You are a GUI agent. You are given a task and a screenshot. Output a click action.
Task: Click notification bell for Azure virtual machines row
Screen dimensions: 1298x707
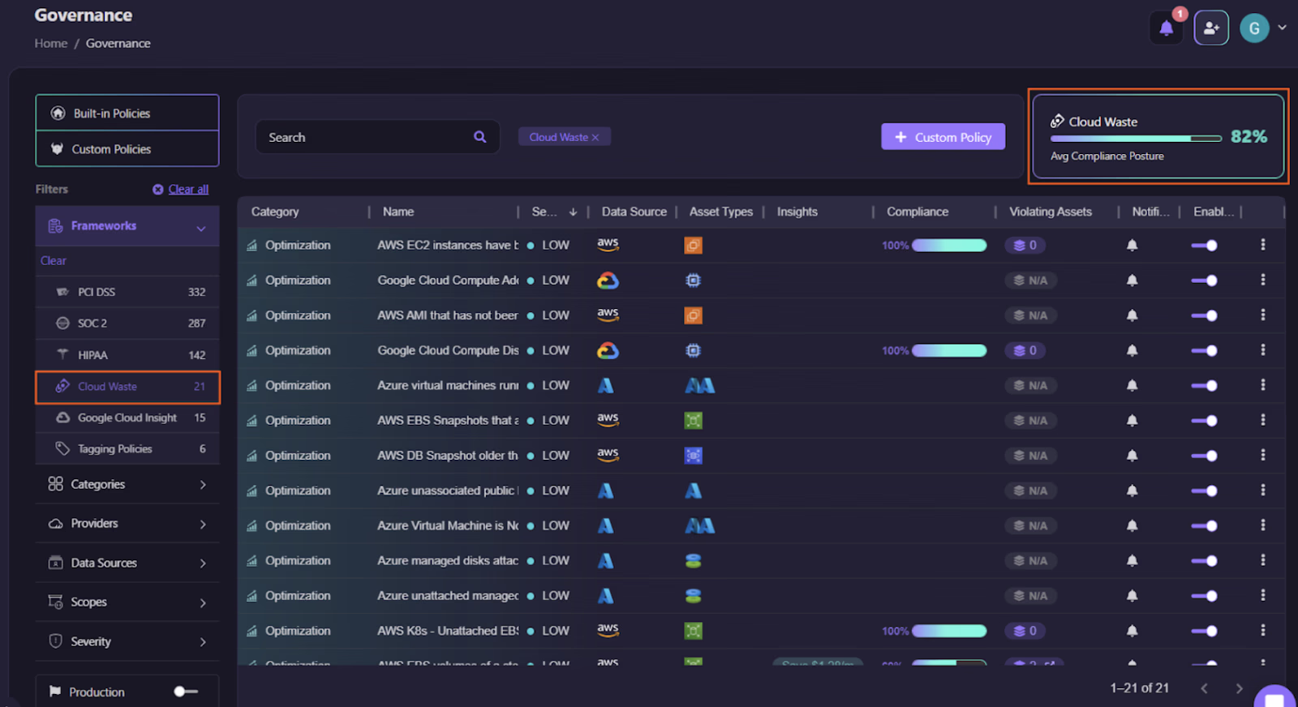coord(1132,385)
